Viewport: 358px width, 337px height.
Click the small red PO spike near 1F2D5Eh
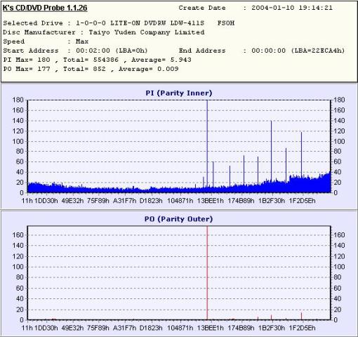[x=301, y=316]
